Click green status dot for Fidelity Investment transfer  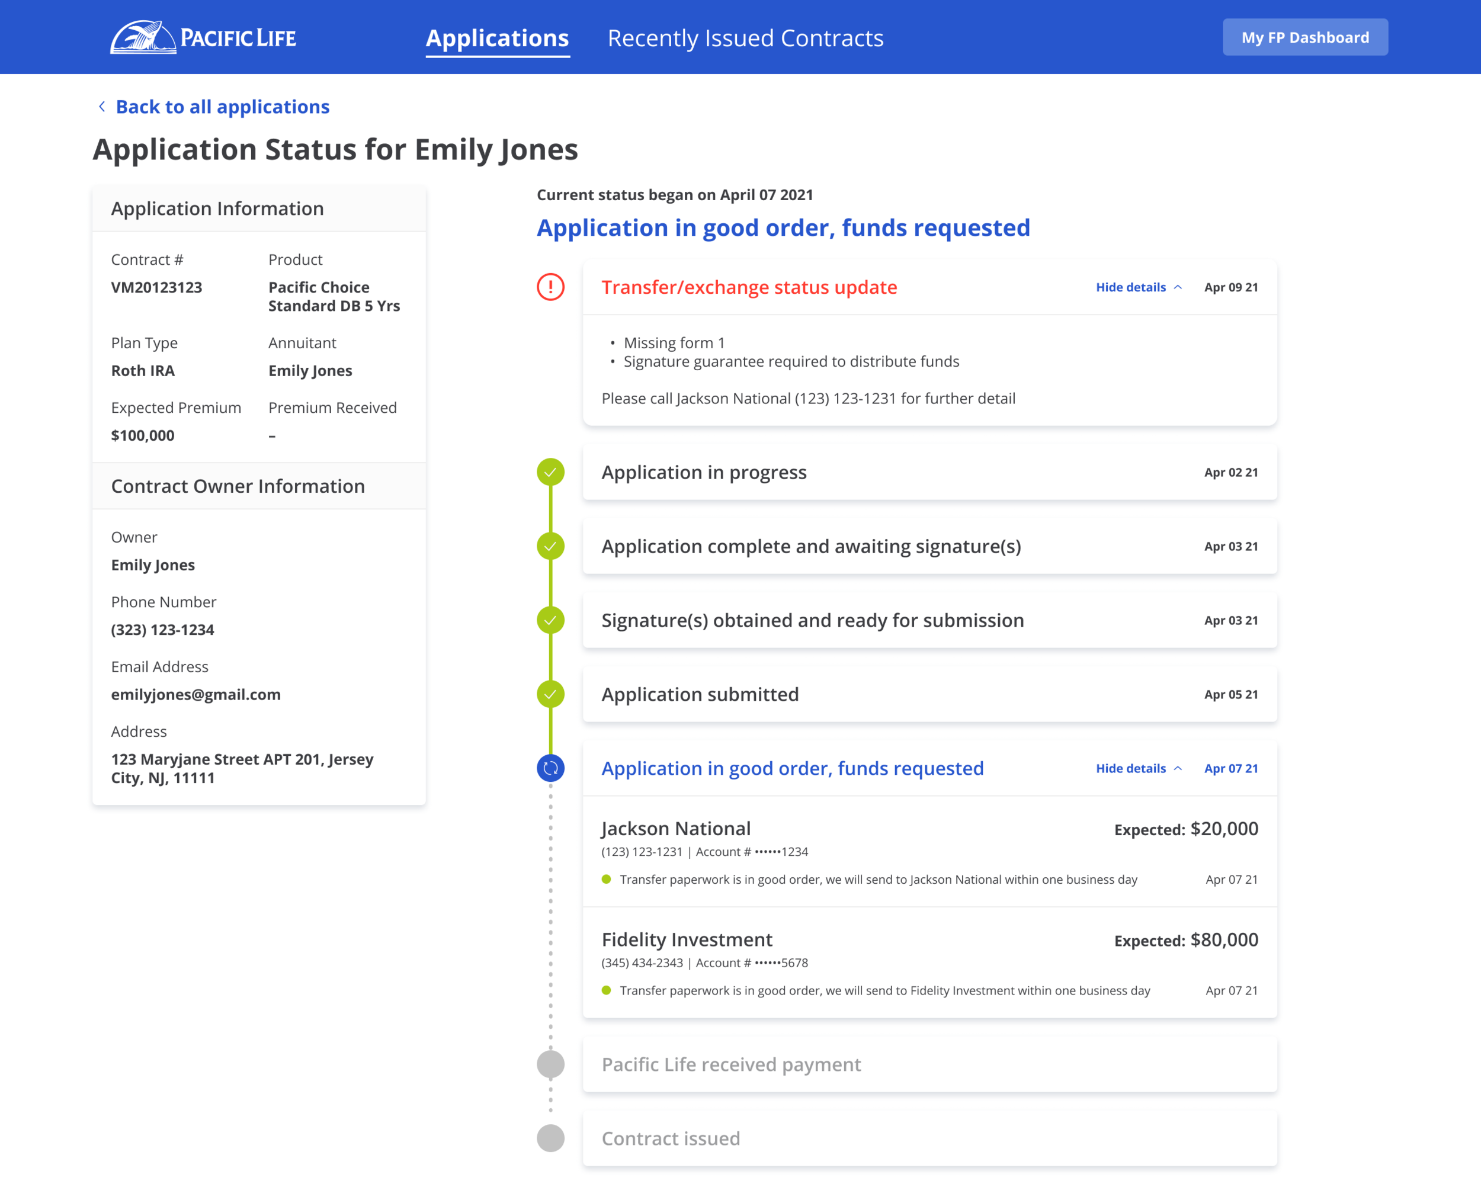(x=607, y=990)
